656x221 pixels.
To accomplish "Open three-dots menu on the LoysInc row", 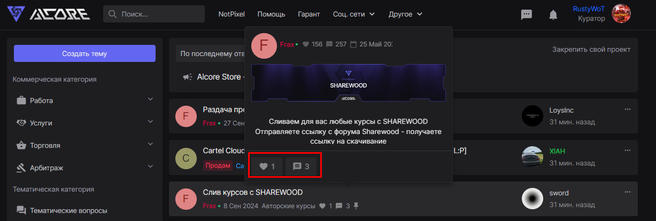I will point(628,109).
